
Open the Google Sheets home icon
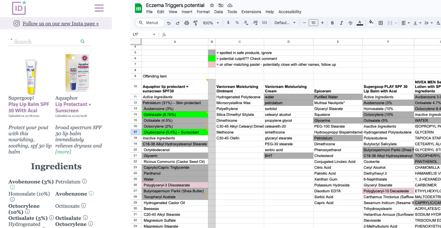pos(138,8)
